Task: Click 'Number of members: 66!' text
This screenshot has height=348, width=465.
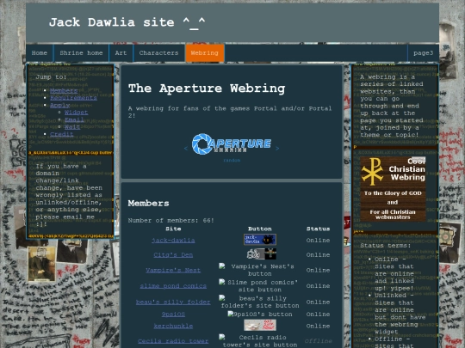Action: pyautogui.click(x=171, y=220)
